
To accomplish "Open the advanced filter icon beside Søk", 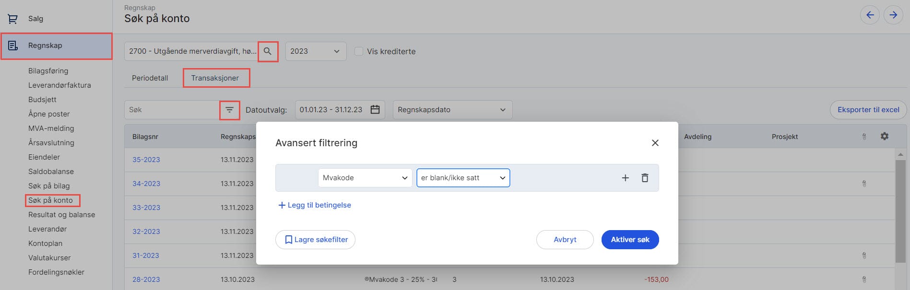I will tap(229, 110).
